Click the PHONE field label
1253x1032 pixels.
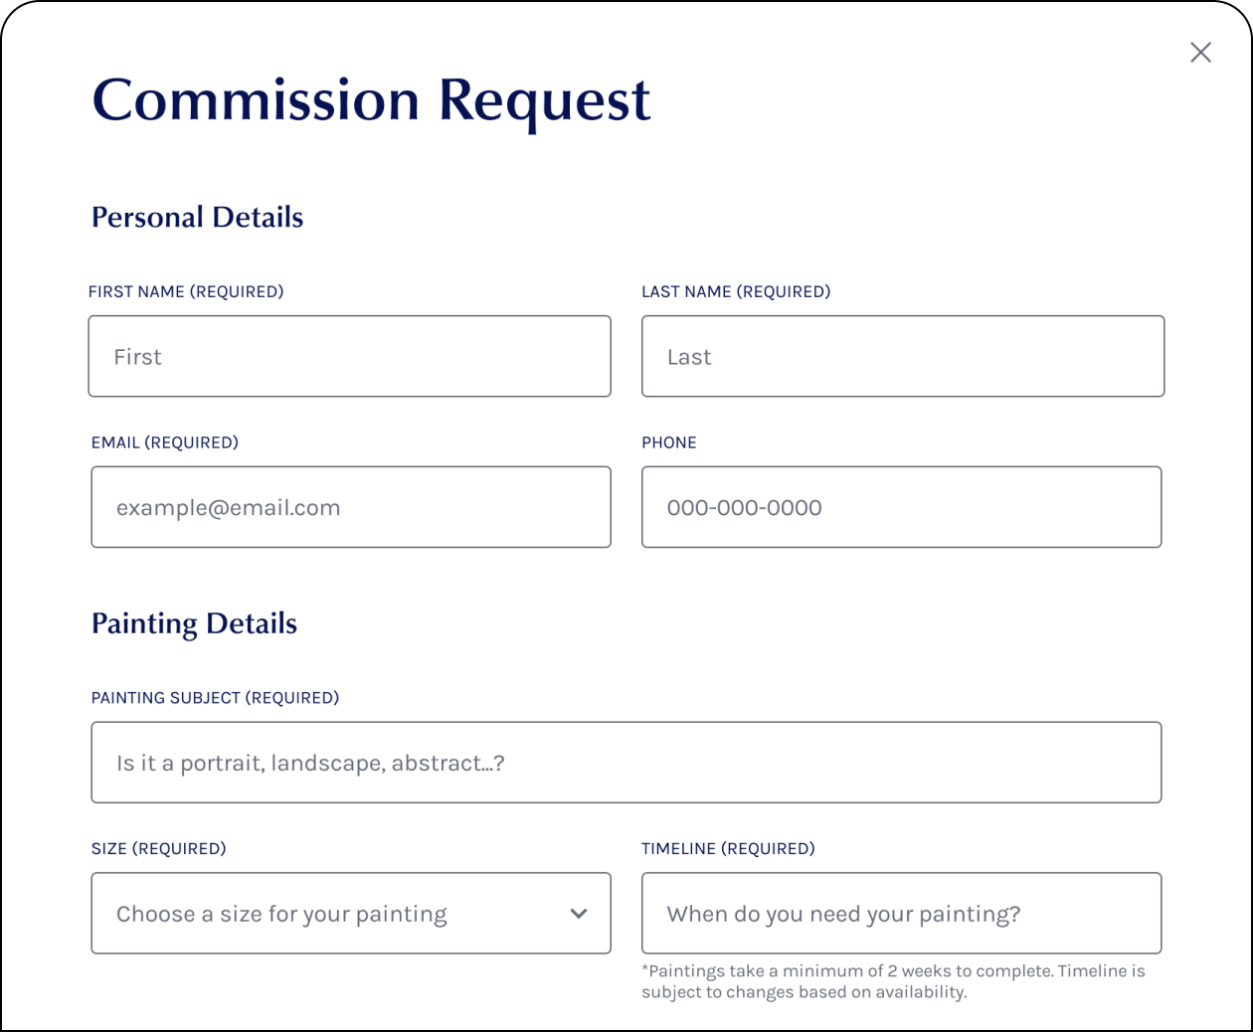coord(669,442)
